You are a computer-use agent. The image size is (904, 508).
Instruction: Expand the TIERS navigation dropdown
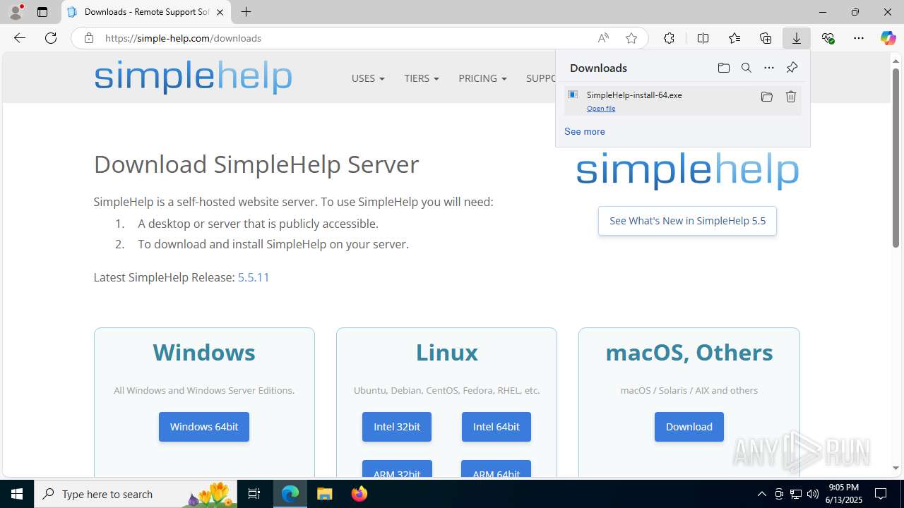[422, 78]
